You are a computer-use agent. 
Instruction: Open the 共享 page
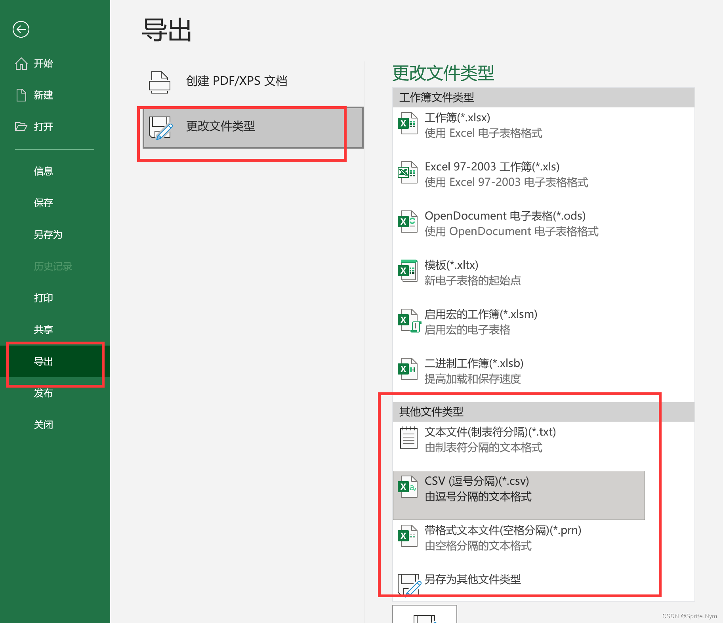55,330
